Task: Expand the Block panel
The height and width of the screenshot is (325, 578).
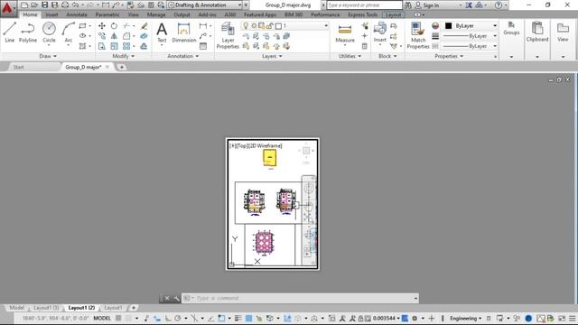Action: click(387, 56)
